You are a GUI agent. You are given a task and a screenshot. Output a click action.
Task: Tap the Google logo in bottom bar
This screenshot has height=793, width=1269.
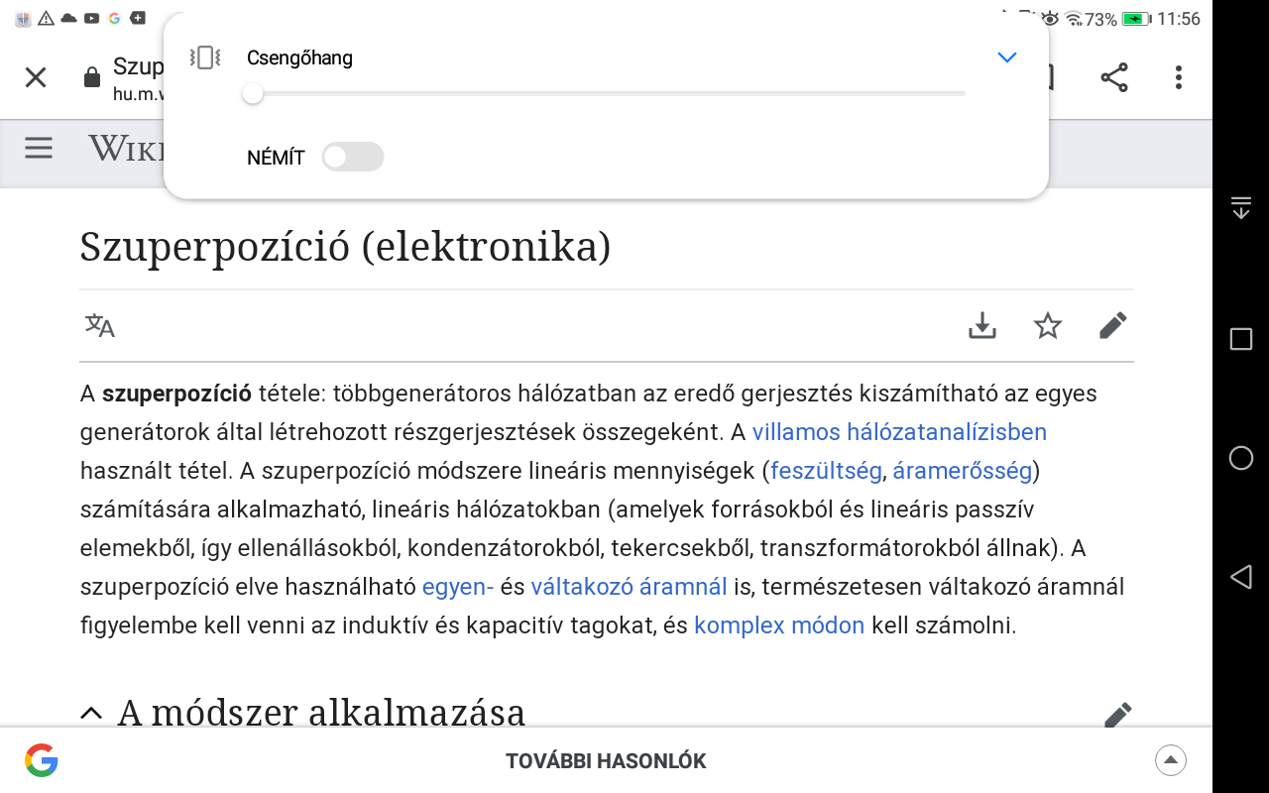point(42,760)
